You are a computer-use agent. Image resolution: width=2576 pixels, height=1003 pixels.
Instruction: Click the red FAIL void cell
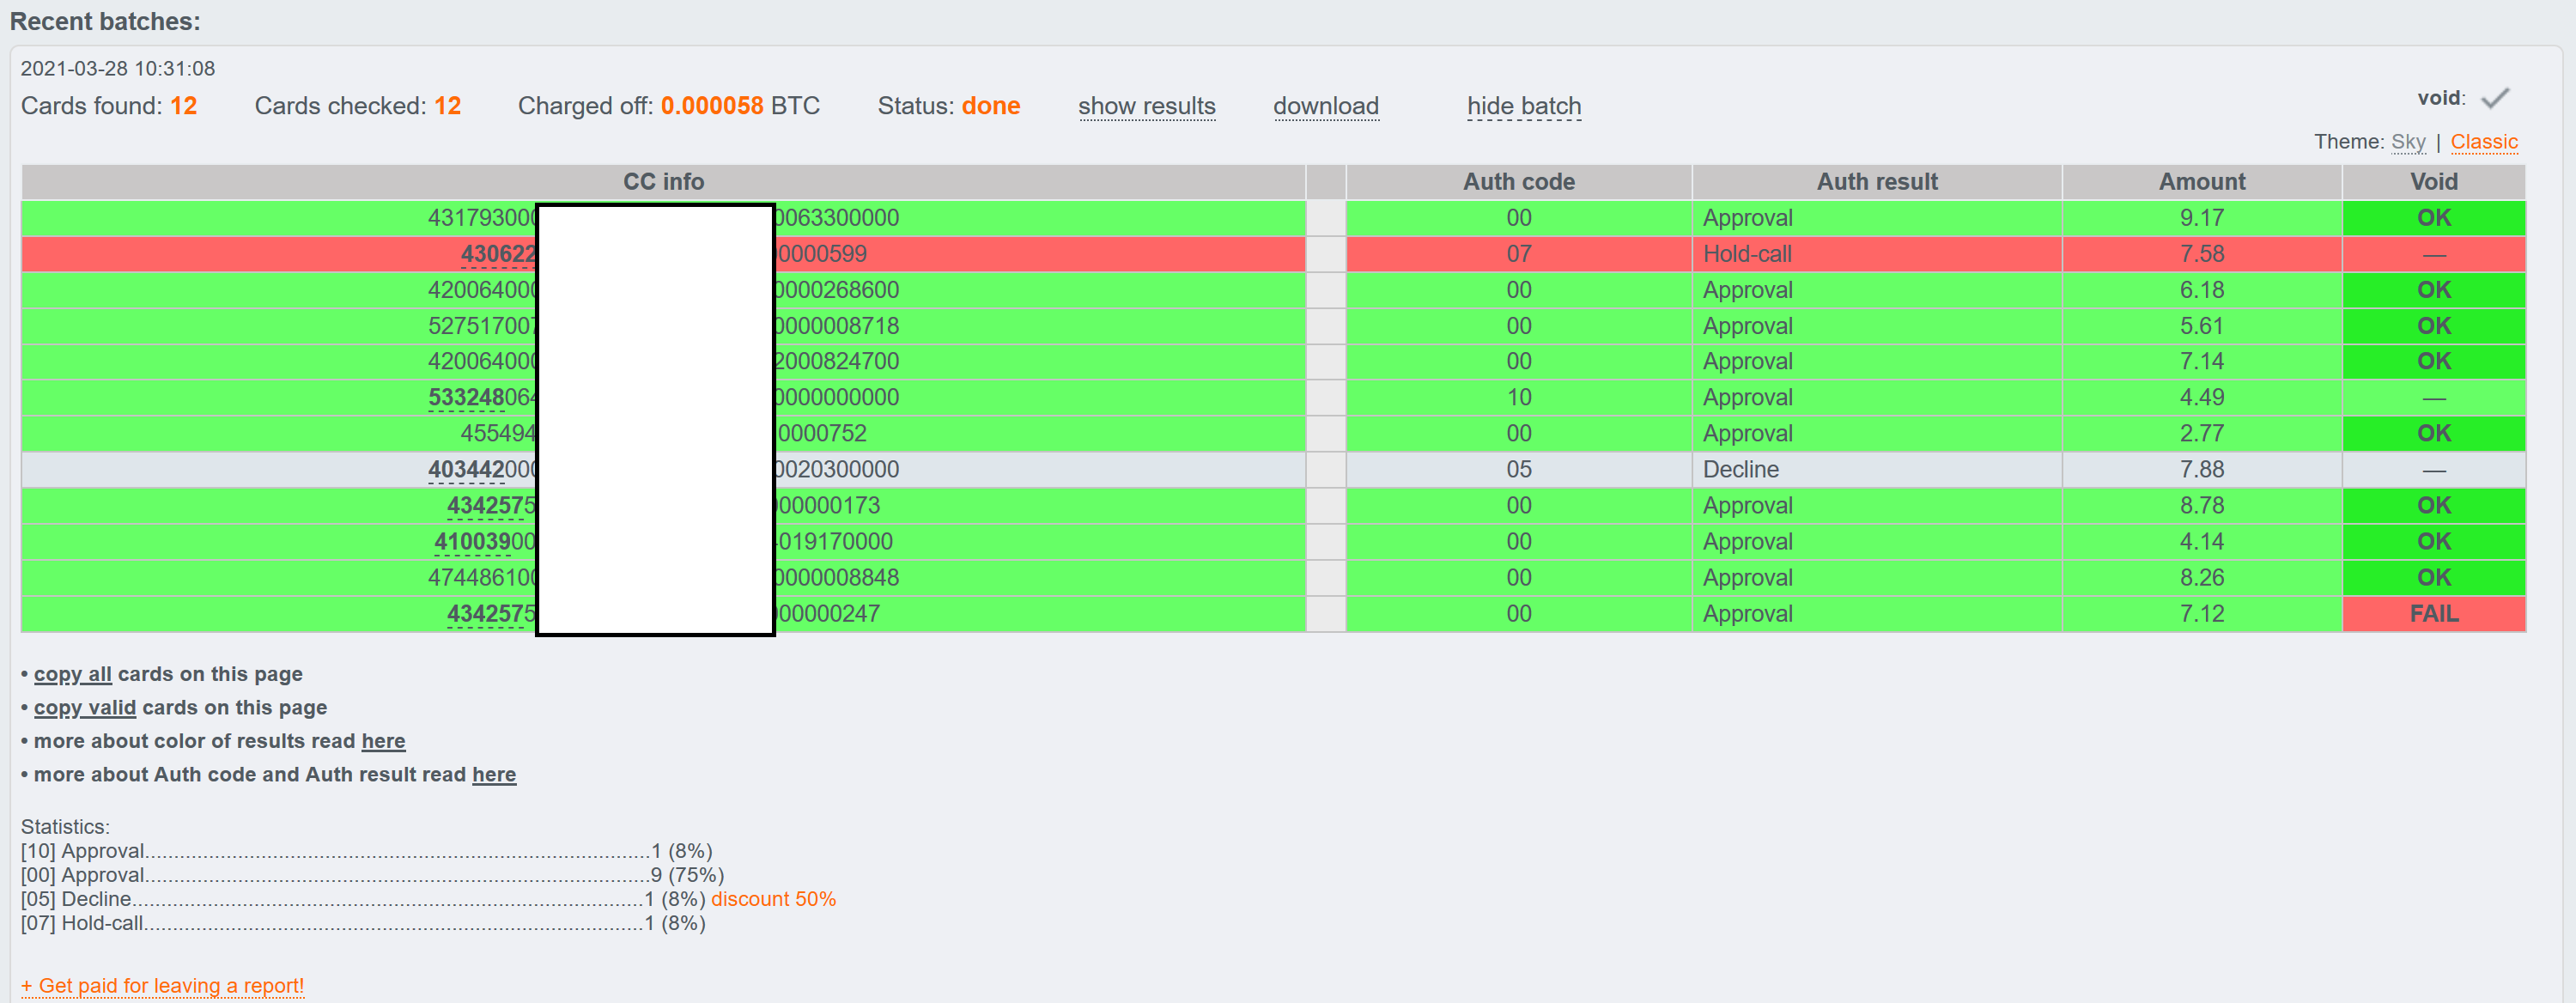[2434, 614]
